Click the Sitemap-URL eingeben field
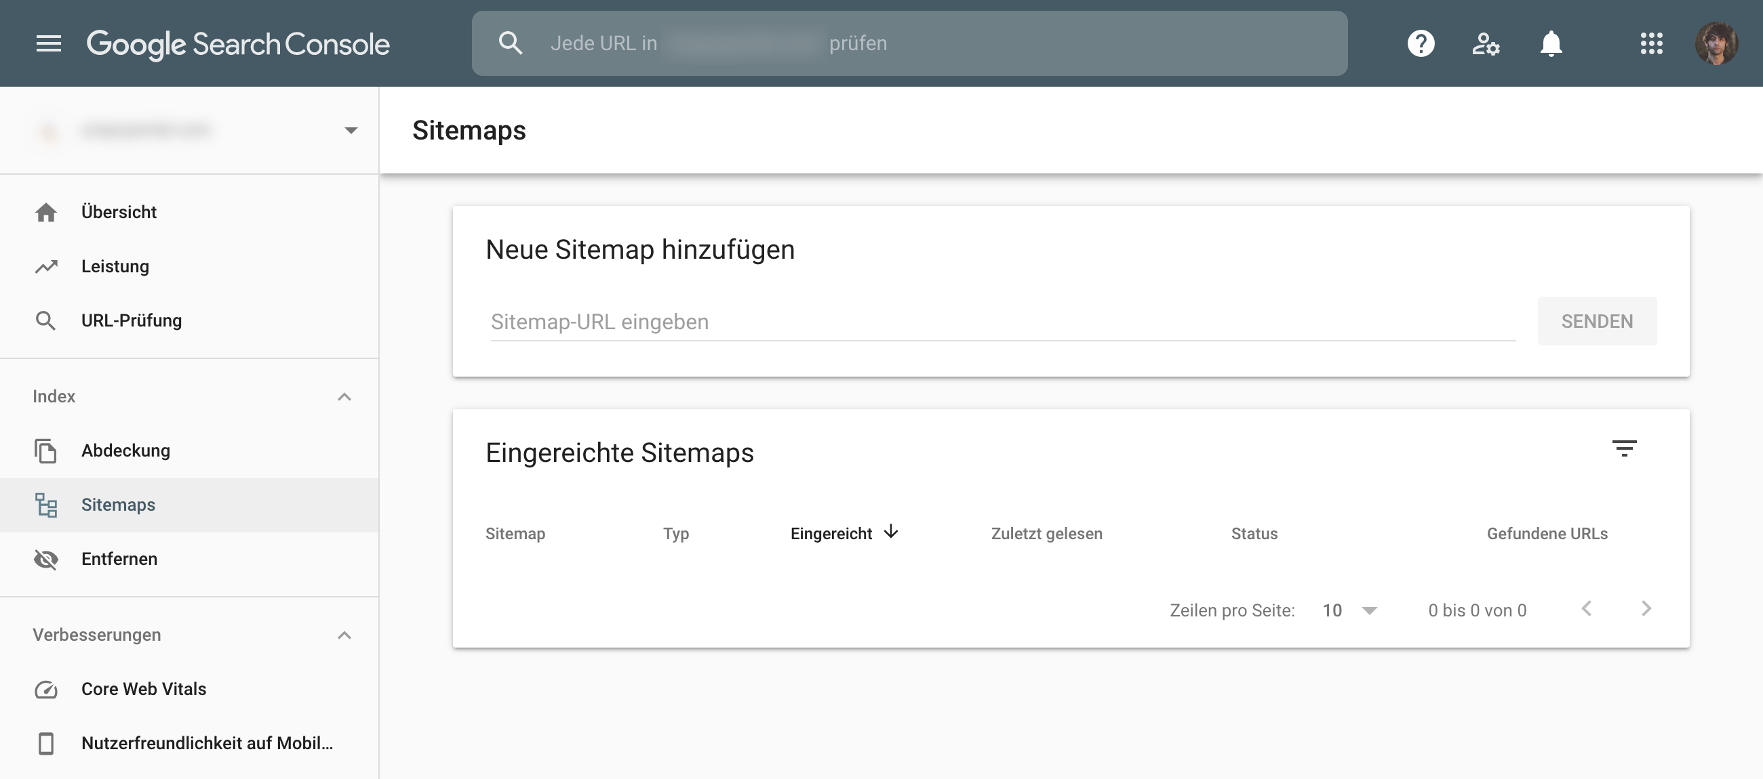Viewport: 1763px width, 779px height. click(x=1002, y=322)
